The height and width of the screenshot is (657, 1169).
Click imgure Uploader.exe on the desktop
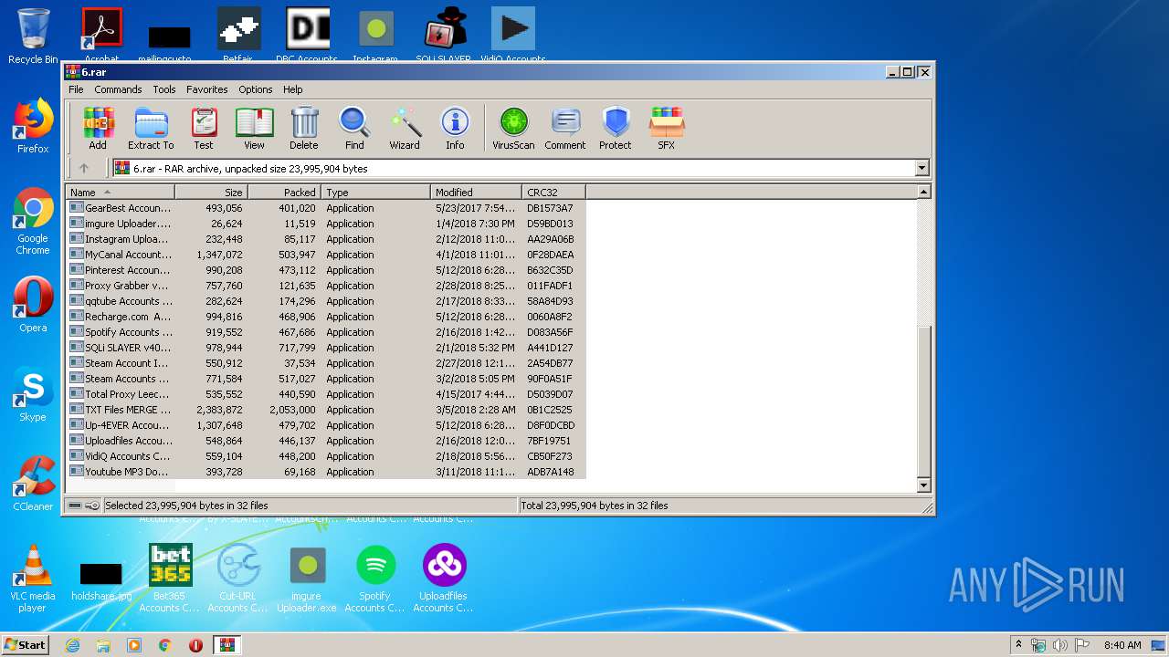[x=307, y=579]
